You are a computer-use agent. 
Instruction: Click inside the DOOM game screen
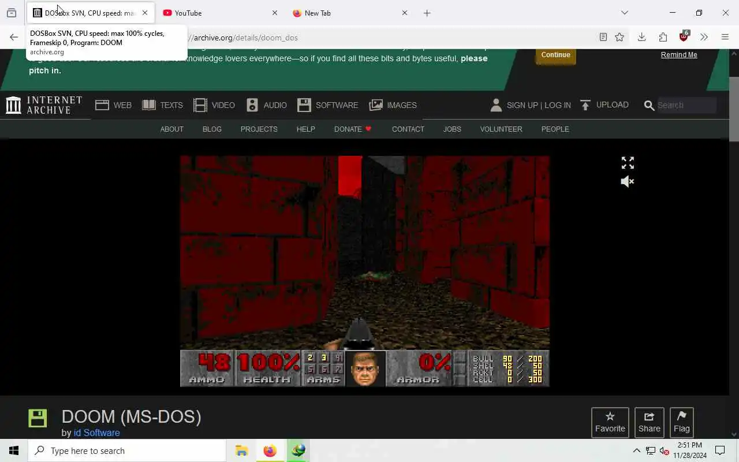coord(365,271)
